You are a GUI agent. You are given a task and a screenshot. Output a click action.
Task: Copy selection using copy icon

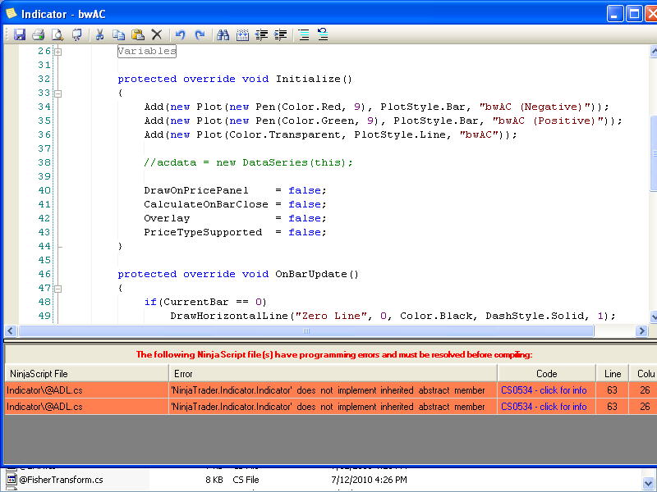click(118, 34)
